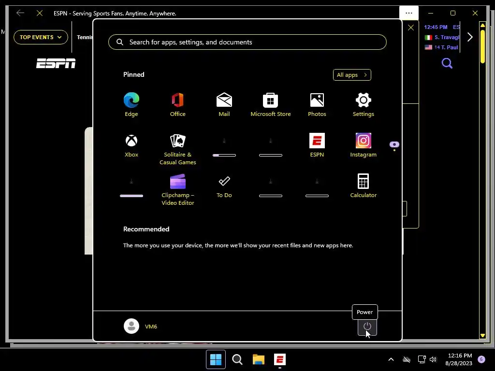Open Microsoft Store from pinned apps
The width and height of the screenshot is (495, 371).
271,105
